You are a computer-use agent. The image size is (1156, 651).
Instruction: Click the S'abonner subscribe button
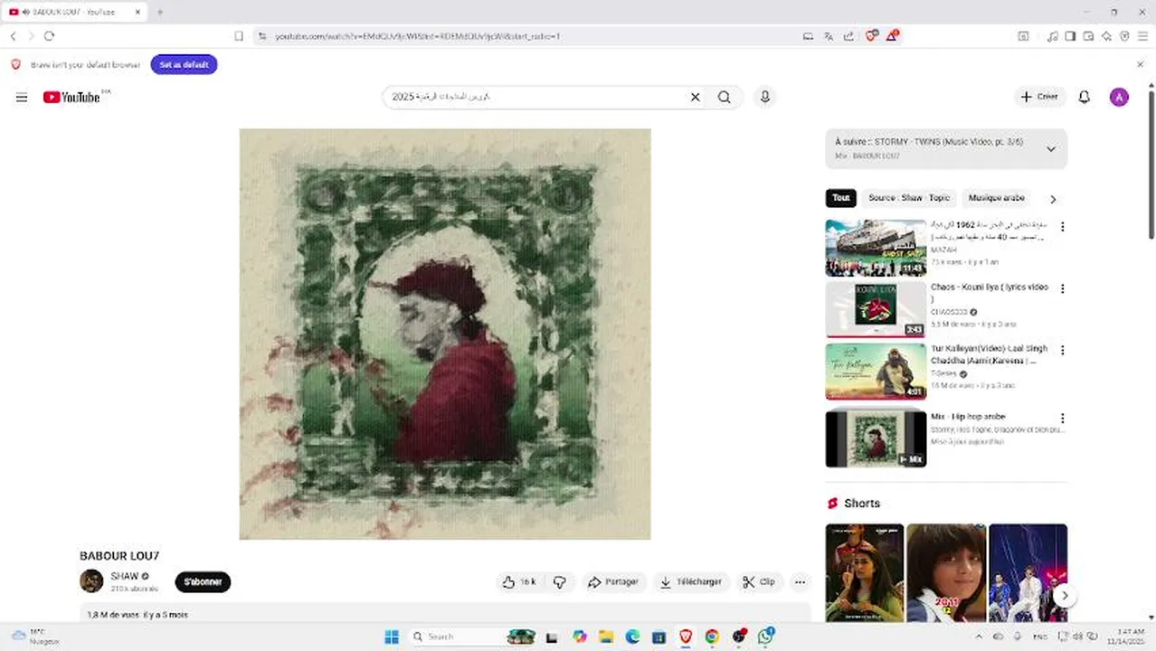pyautogui.click(x=203, y=582)
